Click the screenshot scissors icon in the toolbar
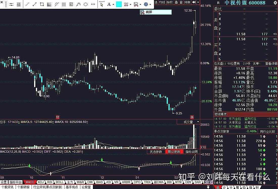Screen dimensions: 278x189 136,5
